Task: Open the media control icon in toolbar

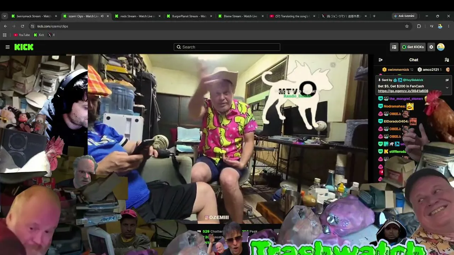Action: pyautogui.click(x=431, y=26)
